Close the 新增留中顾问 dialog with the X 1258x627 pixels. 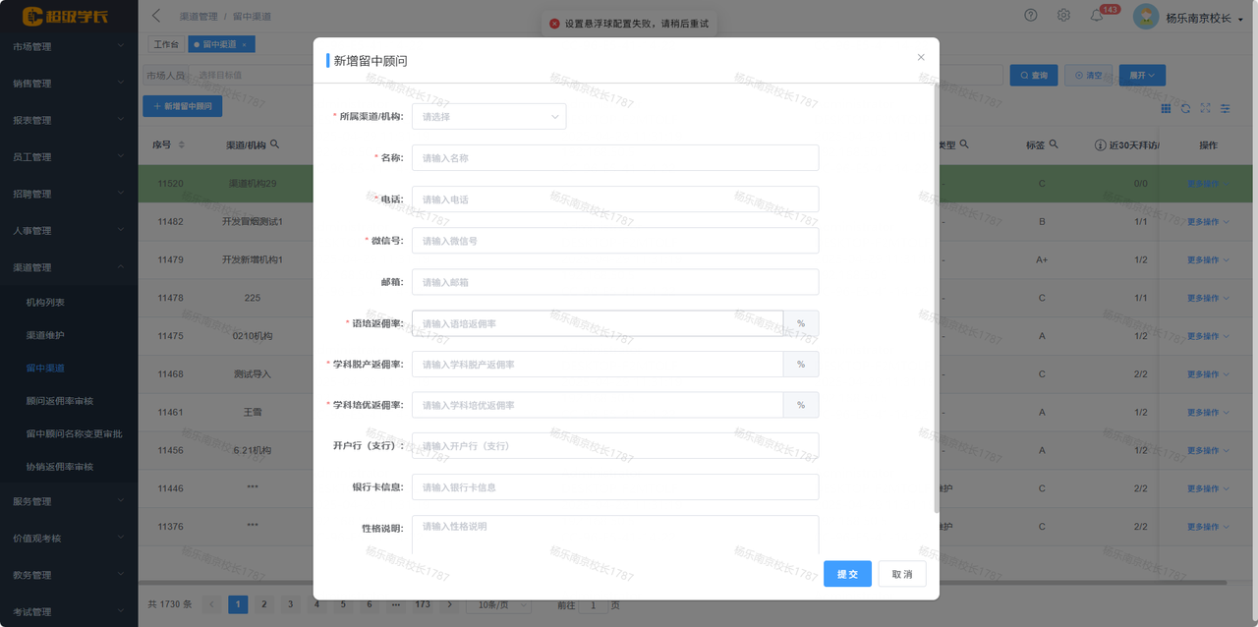pyautogui.click(x=921, y=57)
